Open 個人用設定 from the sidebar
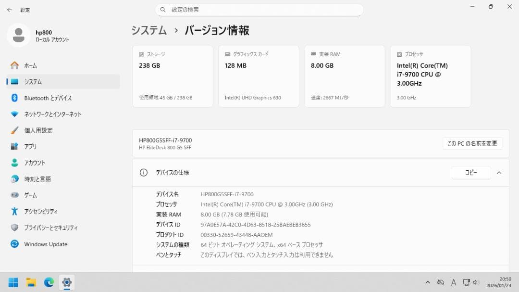 [41, 130]
